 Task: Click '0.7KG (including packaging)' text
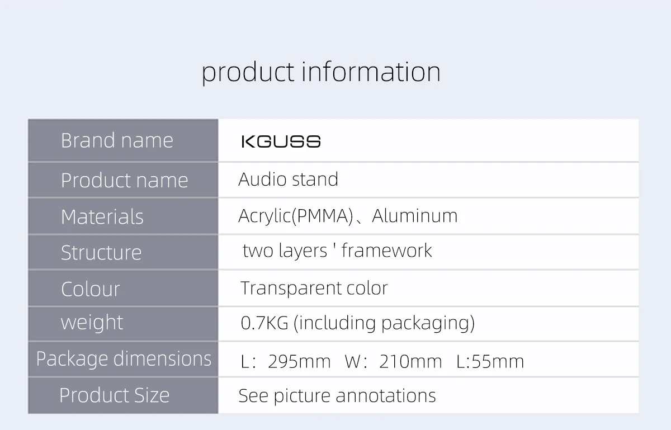point(357,323)
